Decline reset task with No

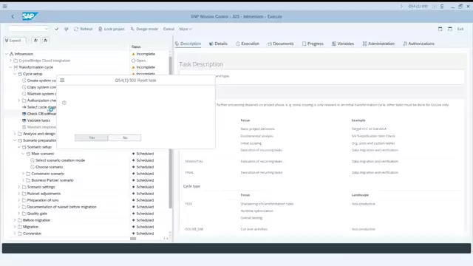pos(125,137)
